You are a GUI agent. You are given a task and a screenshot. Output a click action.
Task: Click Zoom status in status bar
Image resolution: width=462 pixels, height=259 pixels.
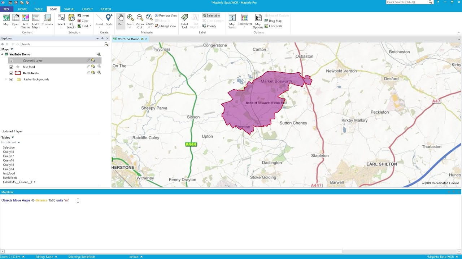13,257
